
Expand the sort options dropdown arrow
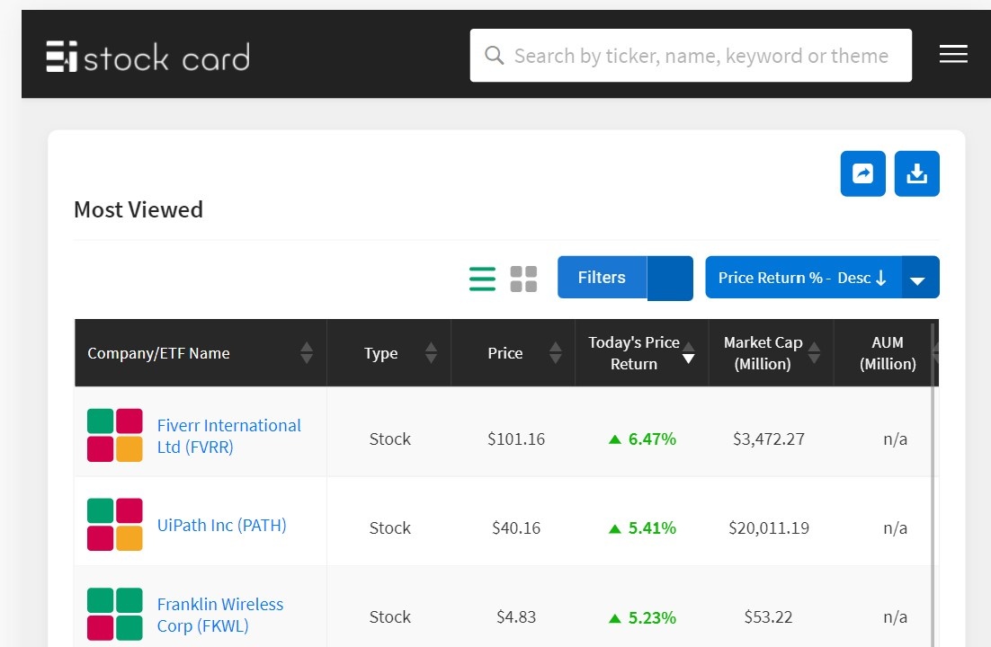[x=918, y=279]
